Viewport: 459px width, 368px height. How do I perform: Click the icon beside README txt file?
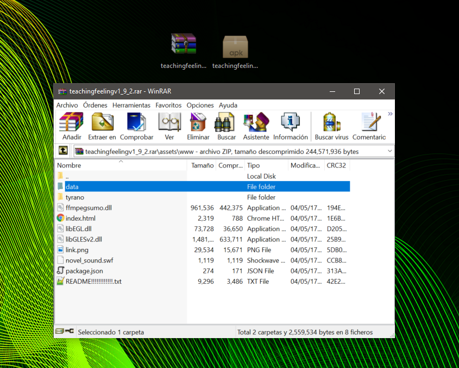(x=60, y=281)
